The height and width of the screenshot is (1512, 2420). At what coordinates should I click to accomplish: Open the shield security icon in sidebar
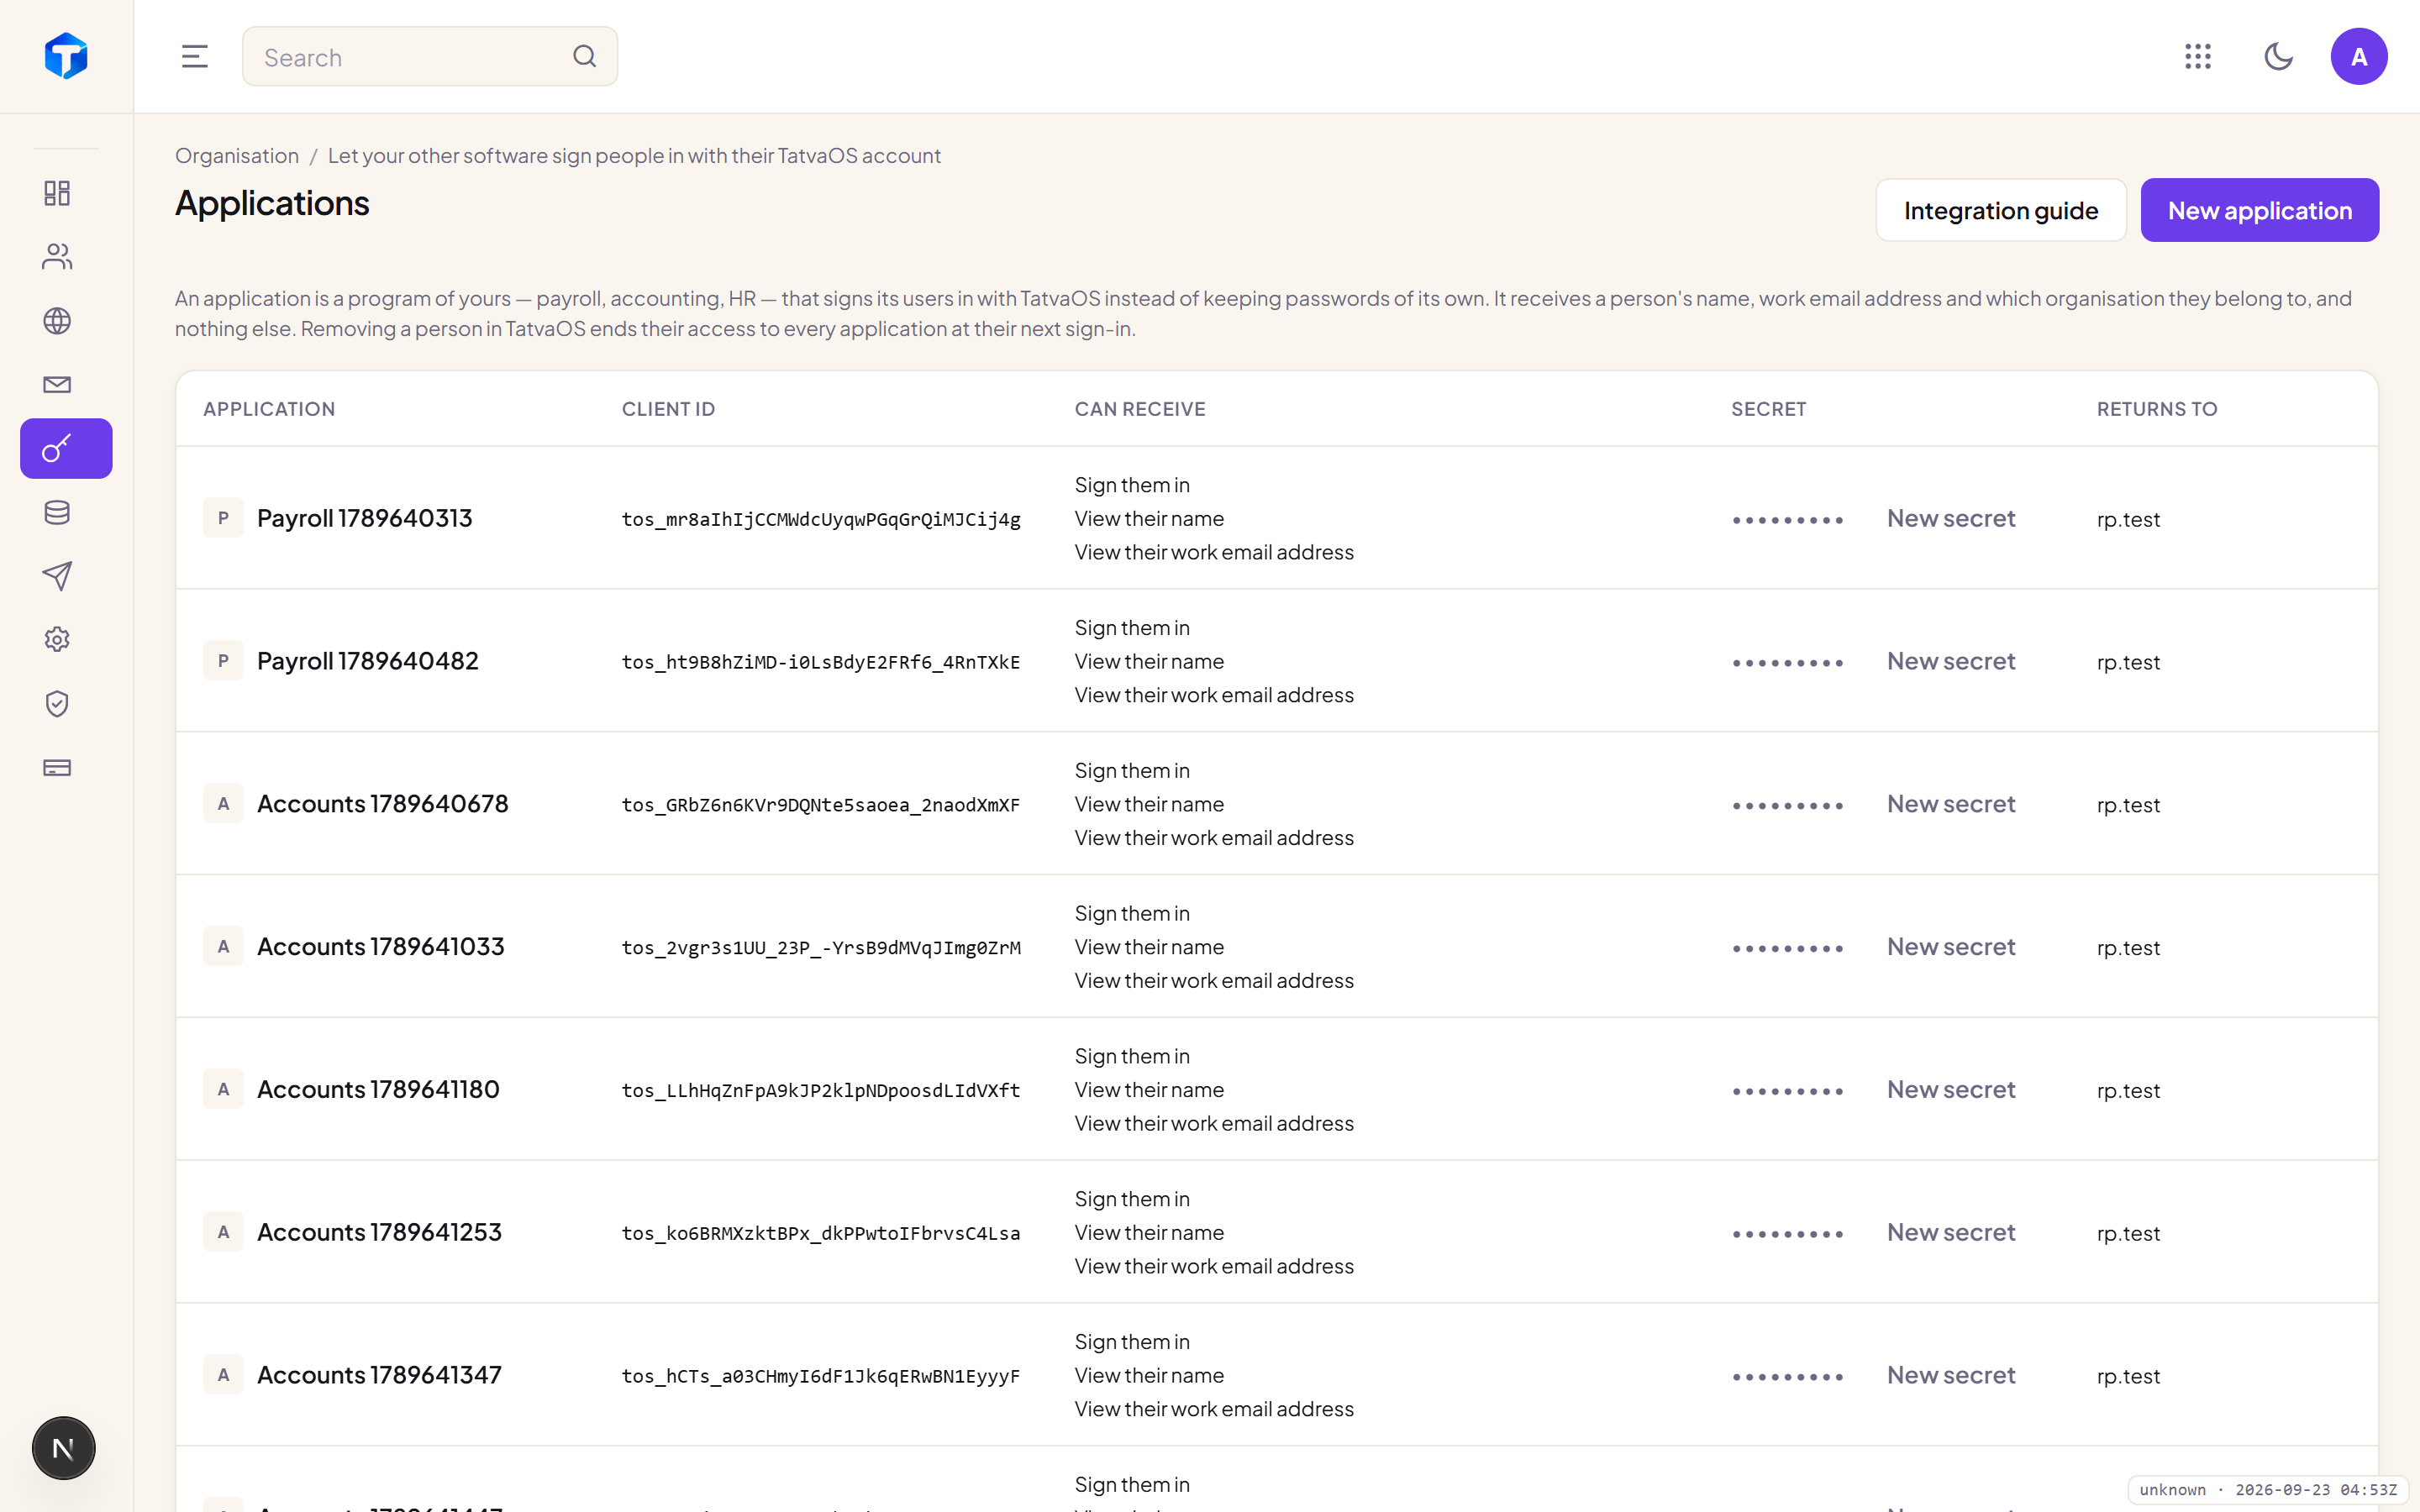pos(57,704)
